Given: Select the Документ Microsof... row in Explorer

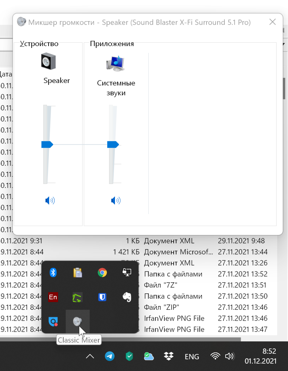Looking at the screenshot, I should pyautogui.click(x=179, y=252).
